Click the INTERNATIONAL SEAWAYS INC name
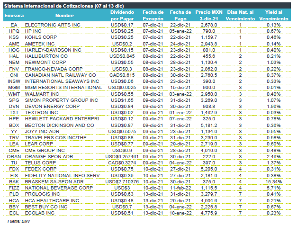The width and height of the screenshot is (297, 225). pos(62,81)
